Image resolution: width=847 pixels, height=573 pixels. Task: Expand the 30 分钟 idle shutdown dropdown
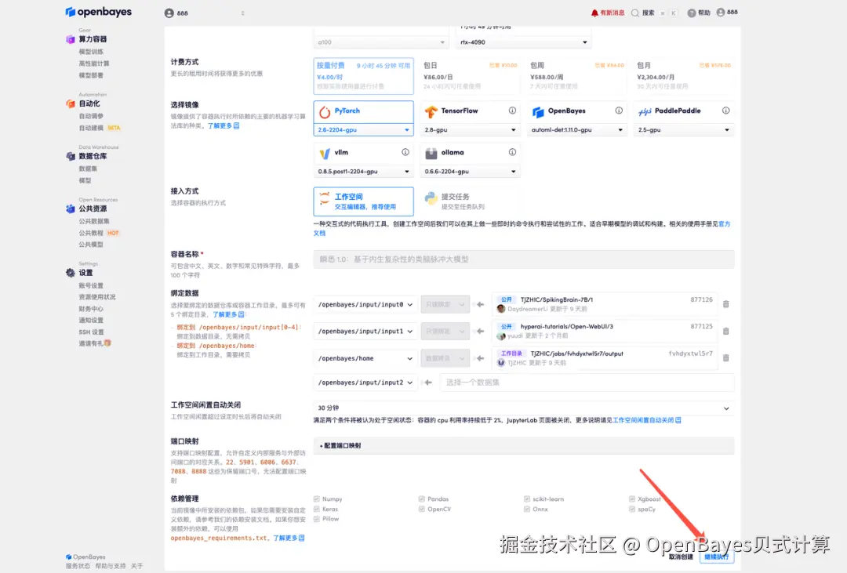(x=523, y=408)
